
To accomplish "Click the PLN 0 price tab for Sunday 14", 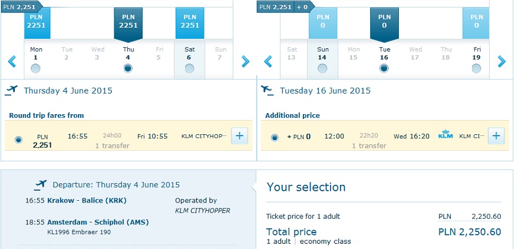I will pos(323,23).
